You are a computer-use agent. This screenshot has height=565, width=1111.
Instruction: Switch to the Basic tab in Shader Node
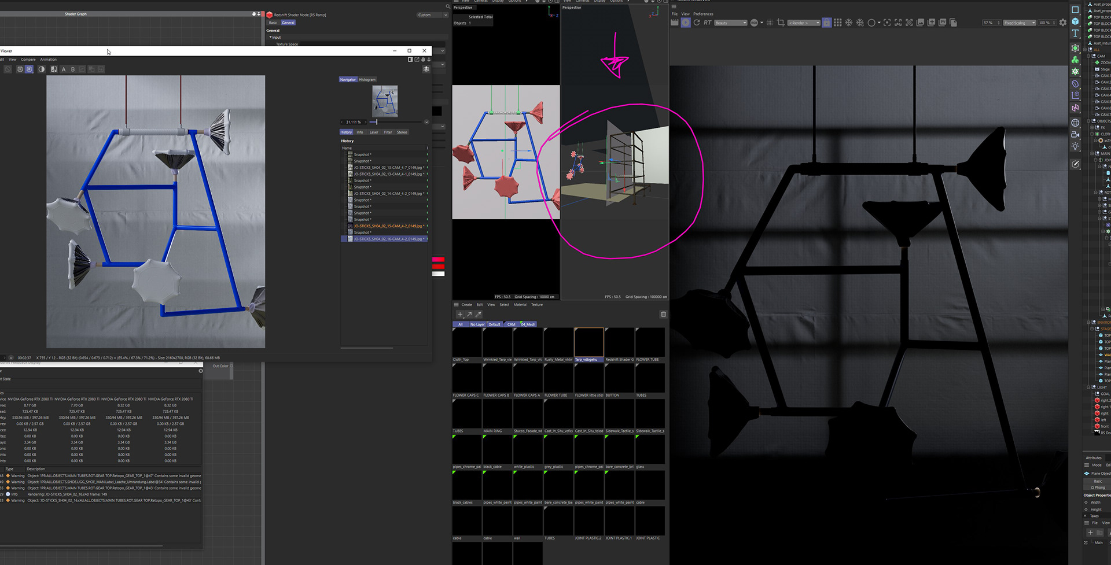click(273, 23)
